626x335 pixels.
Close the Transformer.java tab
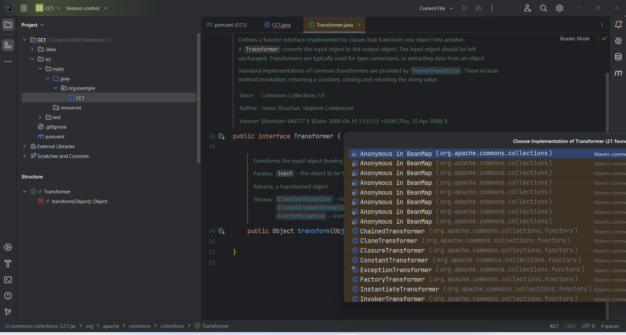pos(359,25)
